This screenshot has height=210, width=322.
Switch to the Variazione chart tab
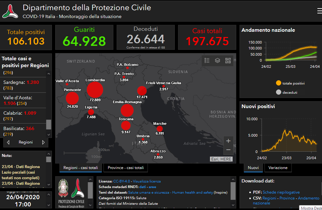click(x=278, y=168)
